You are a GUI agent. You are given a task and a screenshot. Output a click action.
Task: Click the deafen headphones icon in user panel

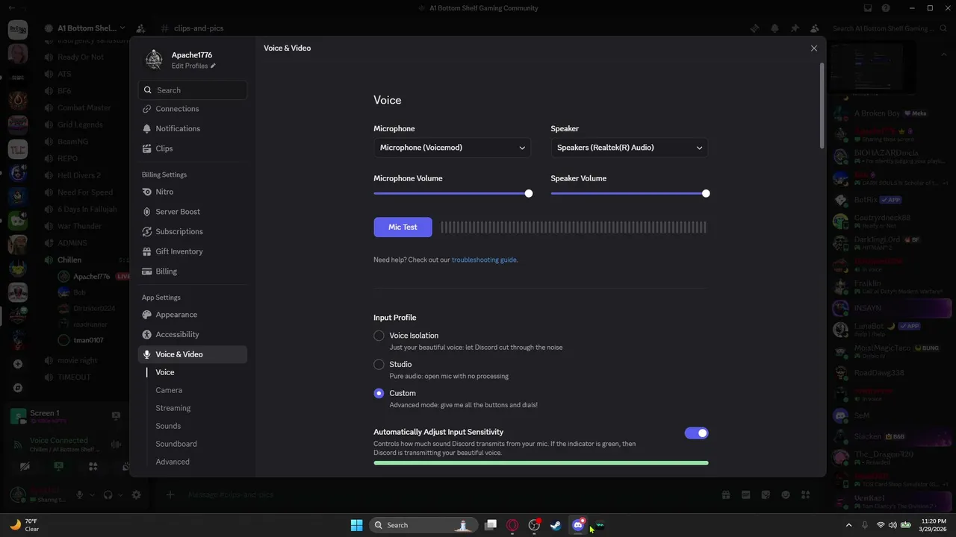pyautogui.click(x=108, y=494)
